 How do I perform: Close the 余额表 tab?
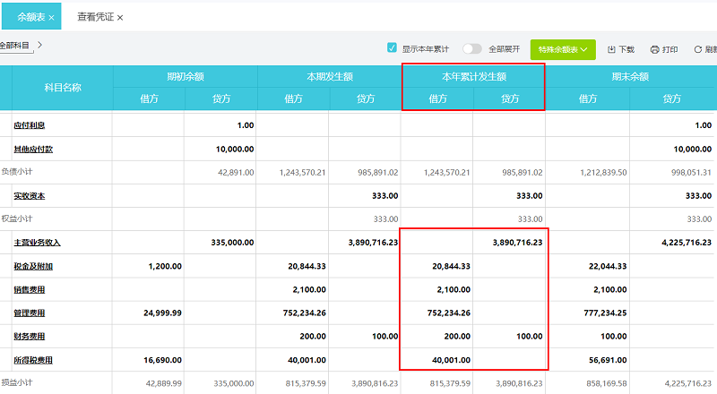click(51, 17)
